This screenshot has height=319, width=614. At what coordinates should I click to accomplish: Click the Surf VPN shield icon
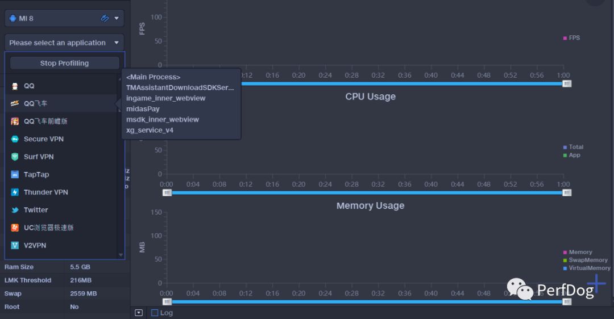[15, 157]
